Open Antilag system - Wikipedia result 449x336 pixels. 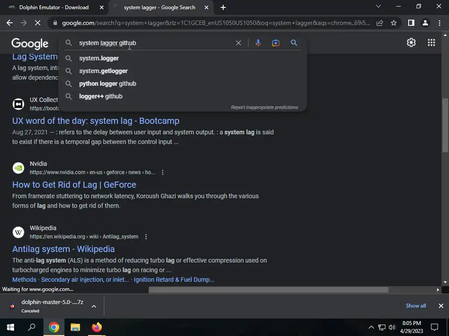(x=63, y=249)
